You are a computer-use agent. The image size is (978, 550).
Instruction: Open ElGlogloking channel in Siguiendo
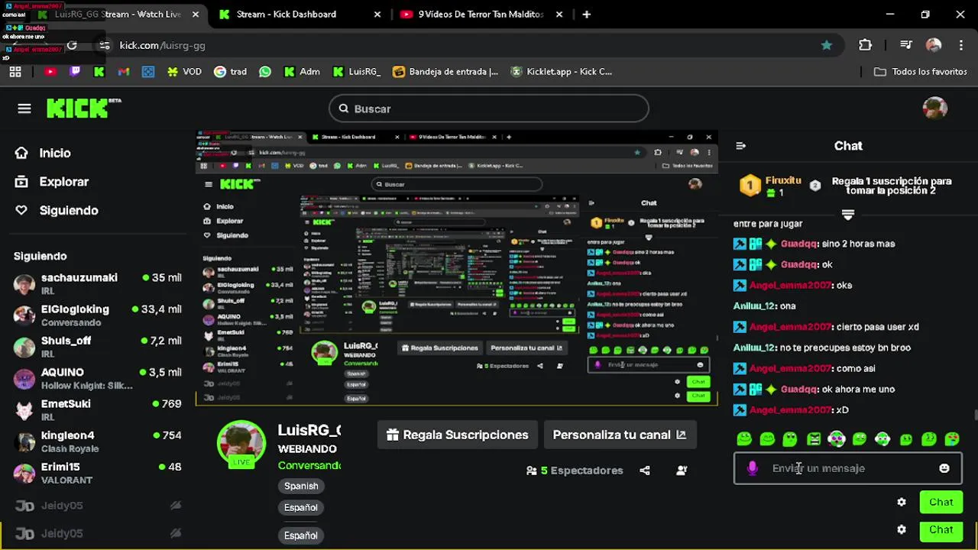[97, 315]
